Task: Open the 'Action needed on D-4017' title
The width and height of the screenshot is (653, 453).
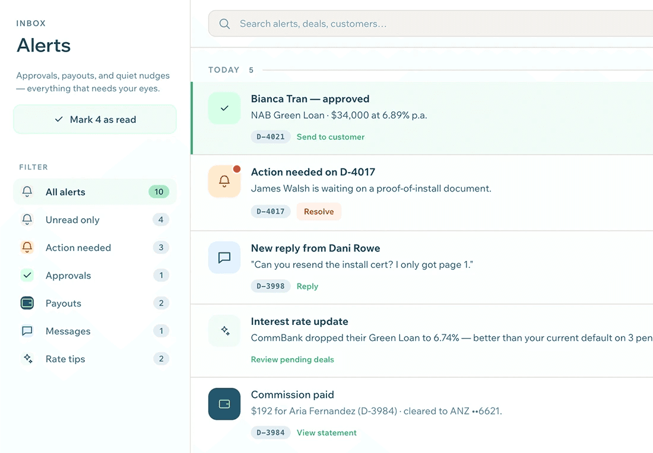Action: pyautogui.click(x=313, y=172)
